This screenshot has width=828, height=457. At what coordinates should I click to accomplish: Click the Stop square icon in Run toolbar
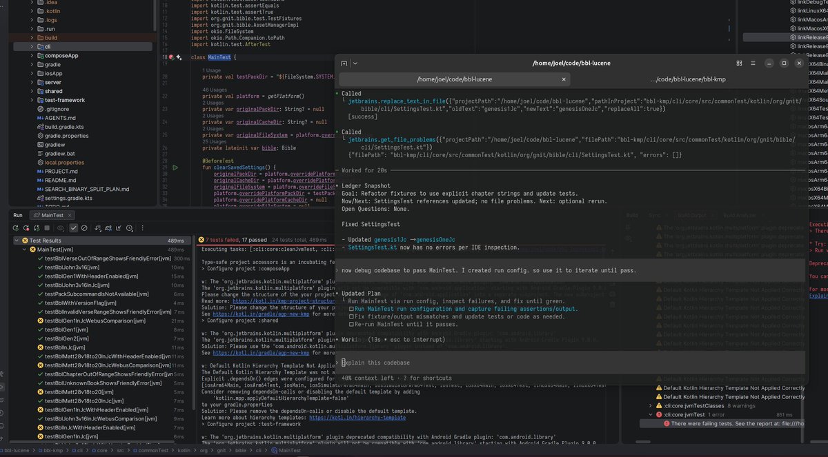coord(47,227)
